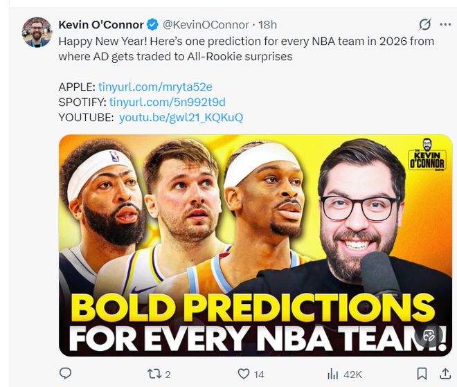Open the YouTube youtu.be/gwl21_KQKuQ link
Screen dimensions: 457x387
(x=181, y=118)
